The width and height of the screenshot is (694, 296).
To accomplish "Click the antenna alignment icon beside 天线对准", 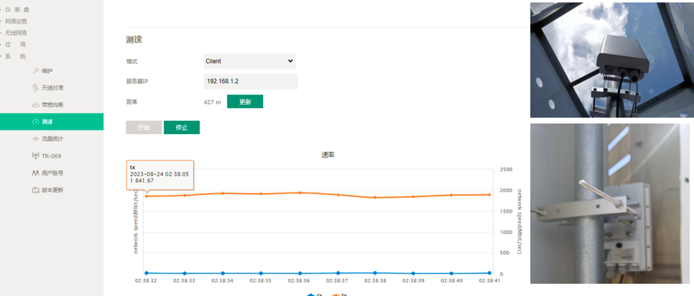I will click(36, 88).
